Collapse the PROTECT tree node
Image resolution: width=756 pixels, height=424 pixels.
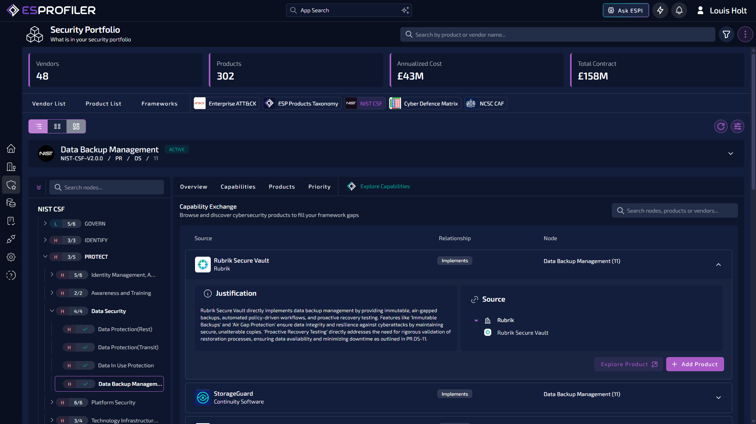[45, 256]
